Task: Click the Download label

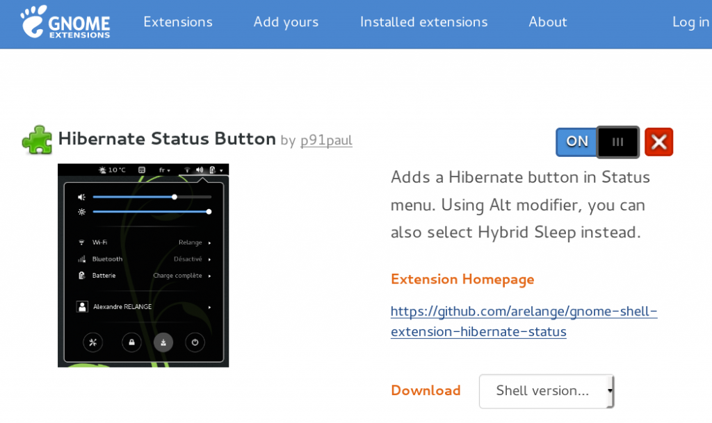Action: click(426, 390)
